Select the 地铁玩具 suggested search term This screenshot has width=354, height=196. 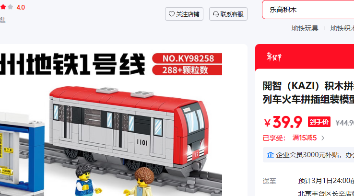click(305, 28)
